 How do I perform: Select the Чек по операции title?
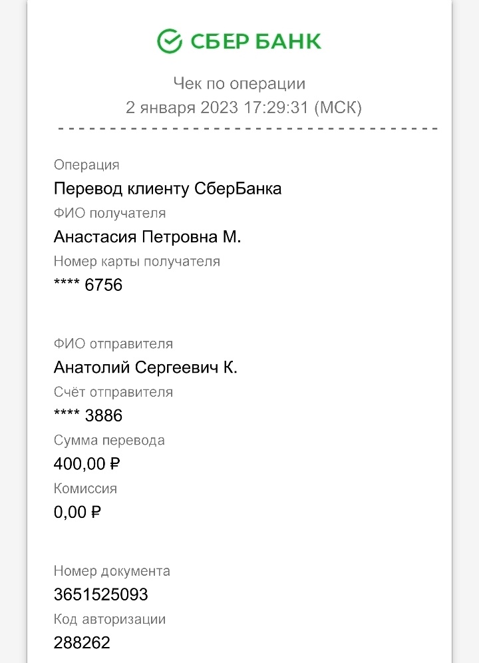239,83
